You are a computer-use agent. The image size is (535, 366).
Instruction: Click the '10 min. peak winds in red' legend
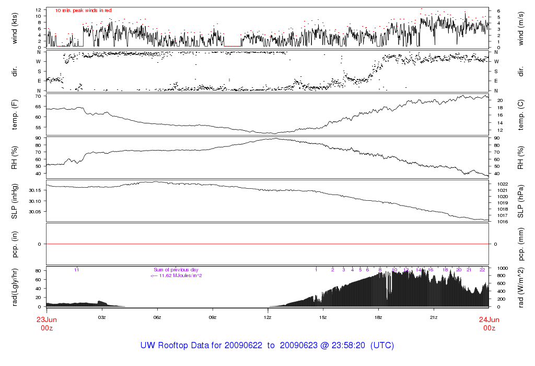[83, 10]
